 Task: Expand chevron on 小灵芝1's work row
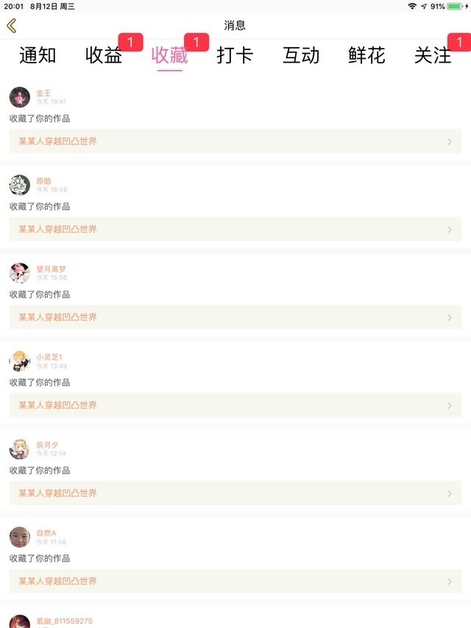(x=450, y=406)
